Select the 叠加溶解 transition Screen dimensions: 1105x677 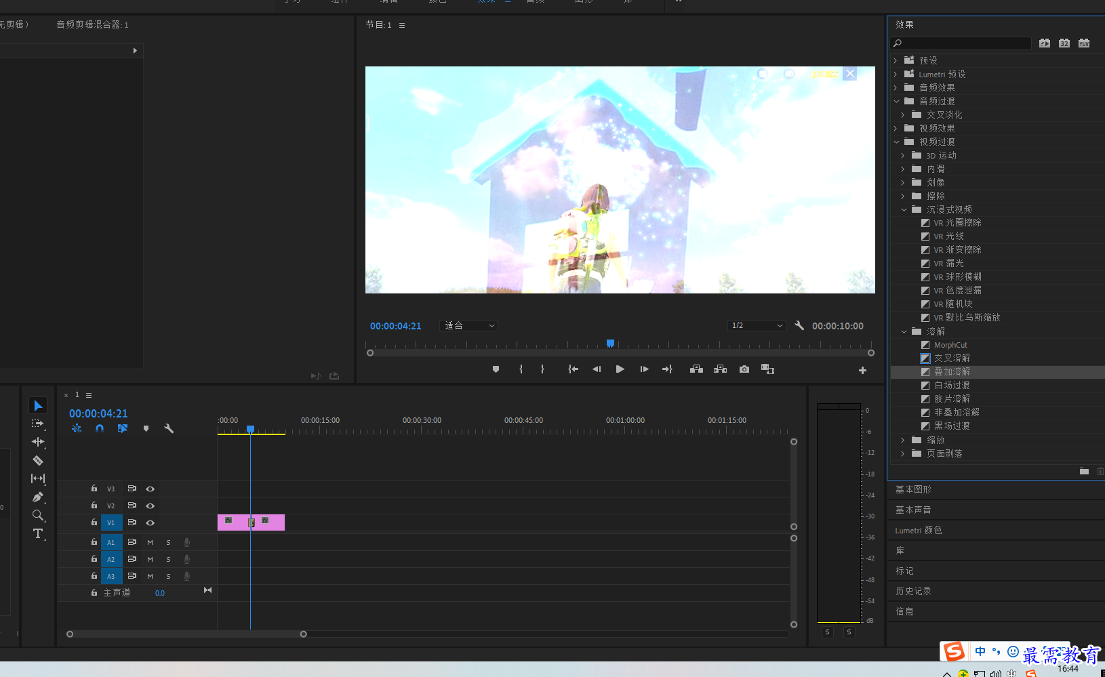952,371
